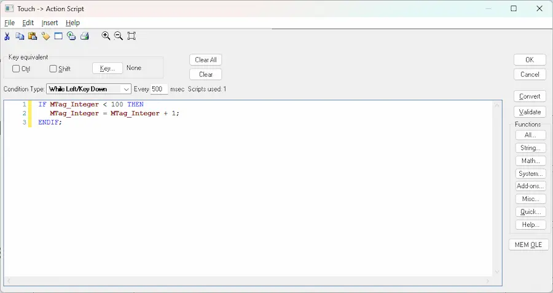Open the Edit menu
Viewport: 553px width, 293px height.
point(28,23)
